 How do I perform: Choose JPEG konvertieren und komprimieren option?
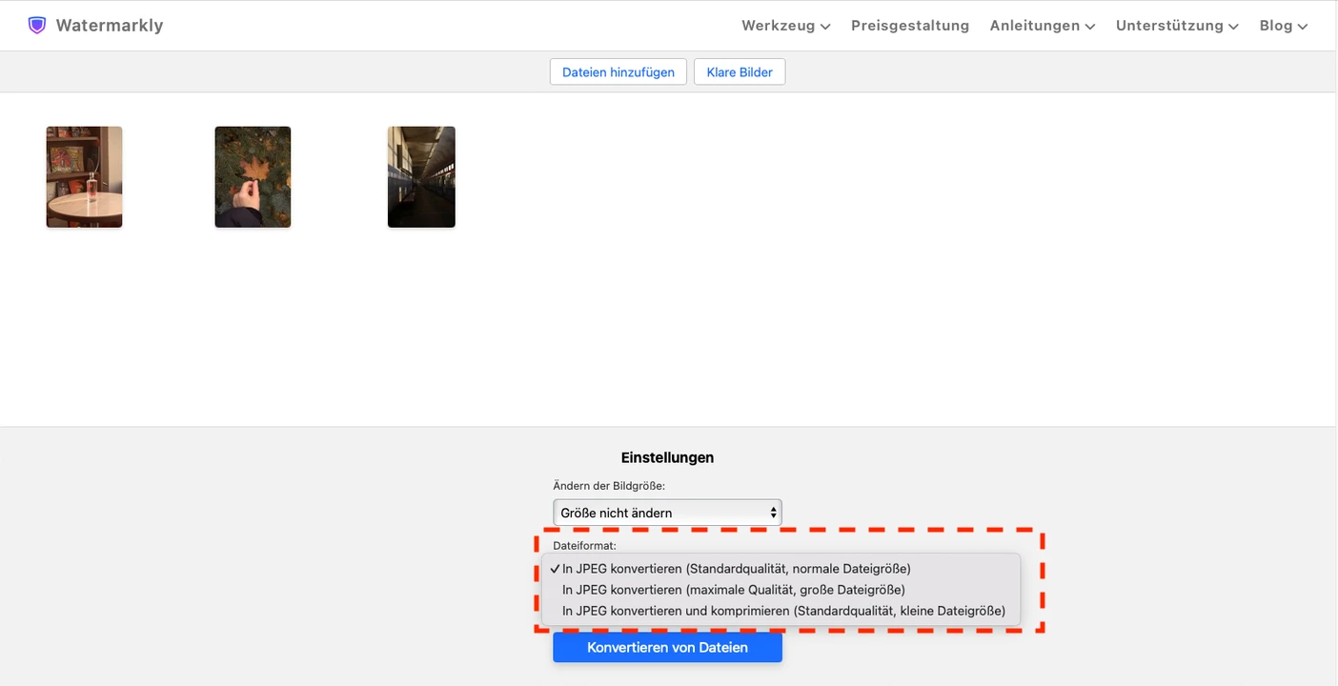(783, 611)
